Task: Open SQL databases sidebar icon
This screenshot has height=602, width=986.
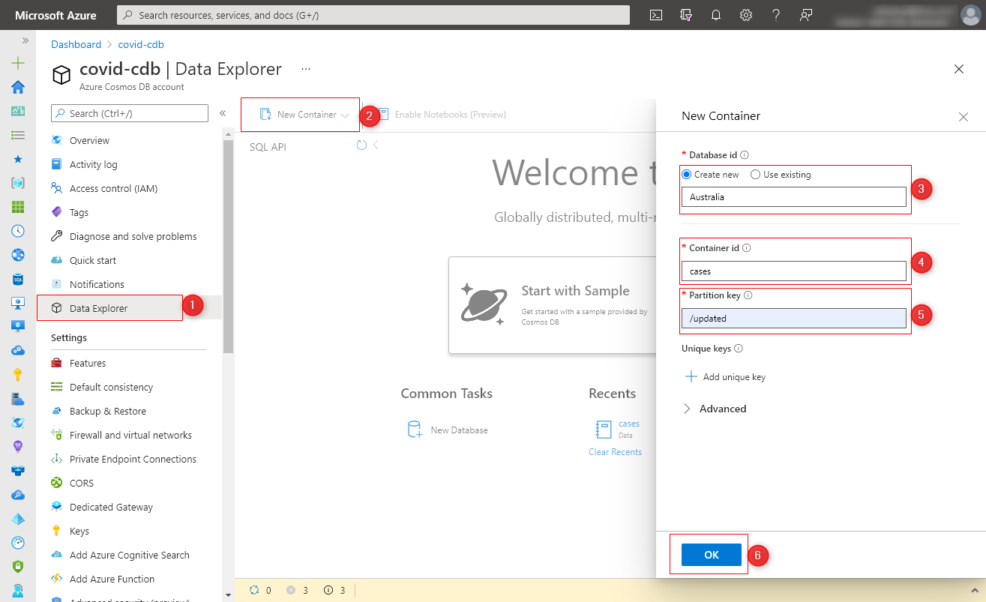Action: [18, 279]
